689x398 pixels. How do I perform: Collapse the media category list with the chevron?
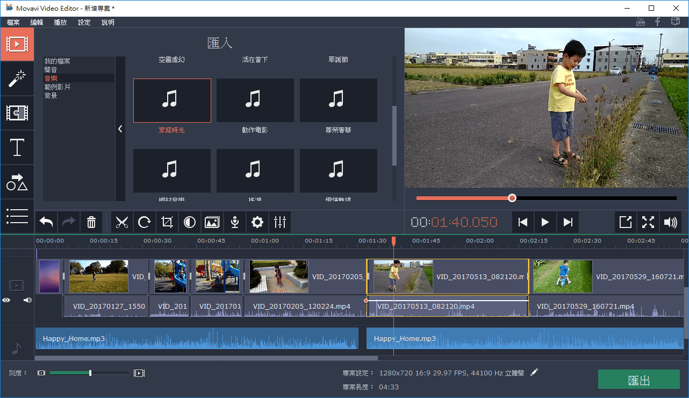[x=120, y=129]
